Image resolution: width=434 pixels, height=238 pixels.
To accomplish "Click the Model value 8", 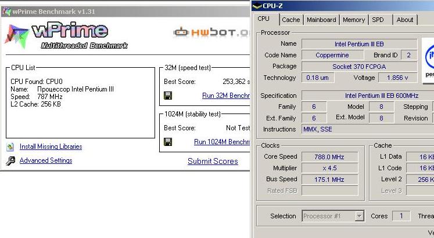I will [x=381, y=107].
